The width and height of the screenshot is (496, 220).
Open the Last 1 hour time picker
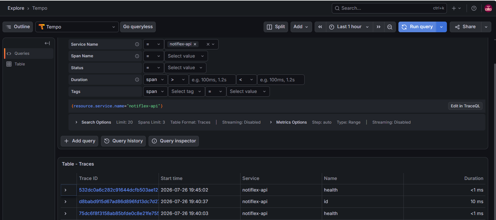[x=349, y=27]
